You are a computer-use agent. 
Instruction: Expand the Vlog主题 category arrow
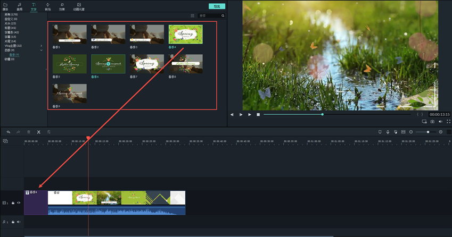(42, 46)
